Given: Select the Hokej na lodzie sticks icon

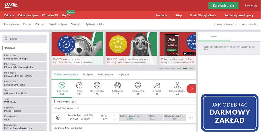Looking at the screenshot, I should click(177, 85).
